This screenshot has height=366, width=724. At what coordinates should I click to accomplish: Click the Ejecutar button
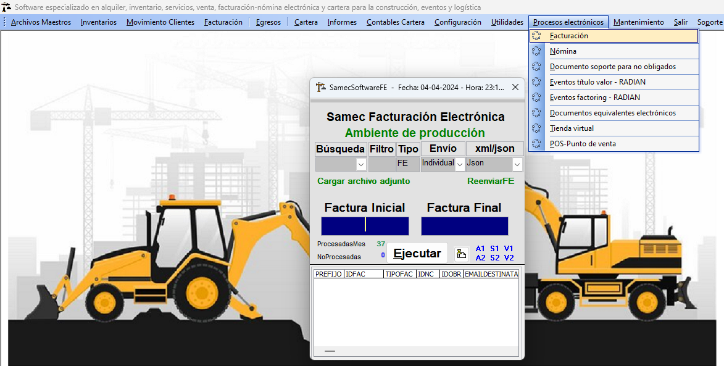point(417,254)
